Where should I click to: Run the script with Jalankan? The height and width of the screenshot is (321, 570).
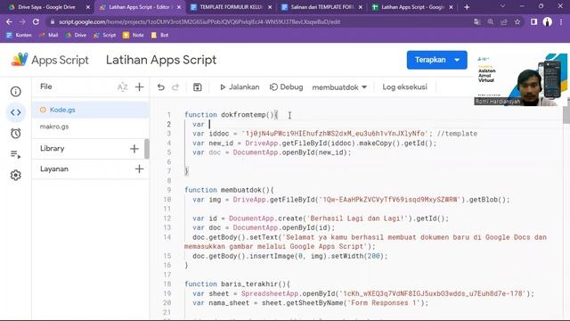[x=240, y=87]
